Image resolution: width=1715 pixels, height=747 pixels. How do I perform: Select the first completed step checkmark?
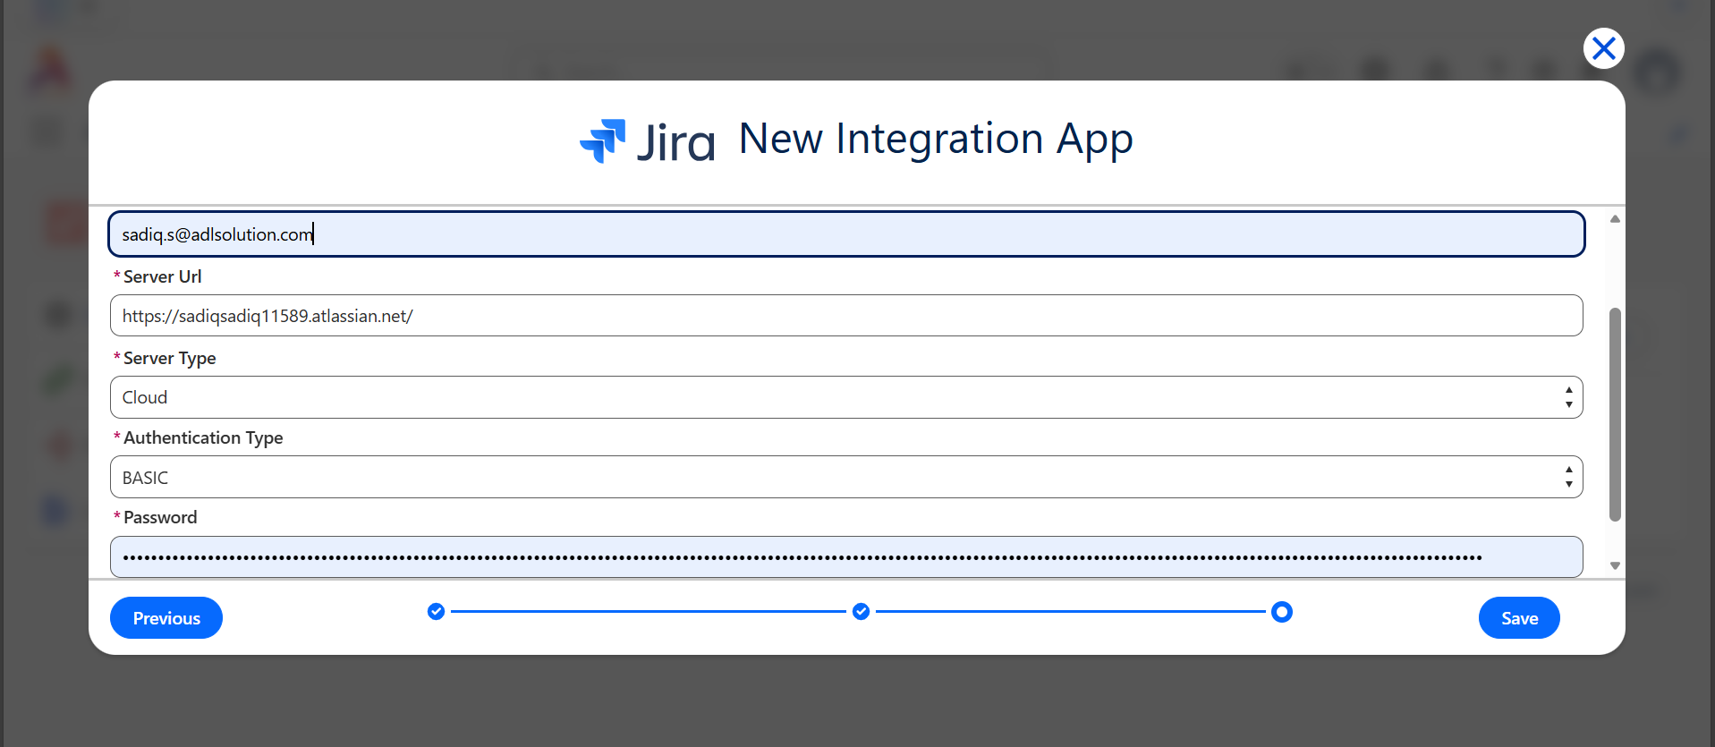pyautogui.click(x=436, y=612)
